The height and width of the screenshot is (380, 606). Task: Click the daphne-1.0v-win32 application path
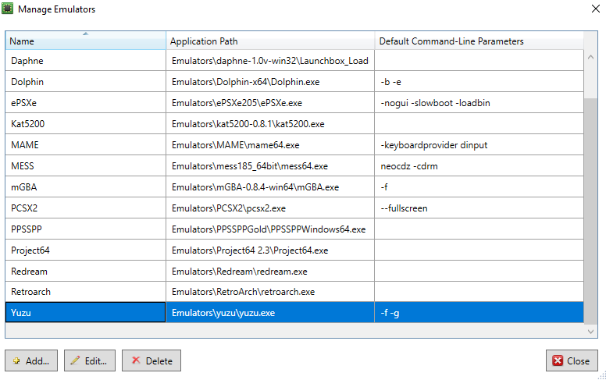[x=270, y=61]
